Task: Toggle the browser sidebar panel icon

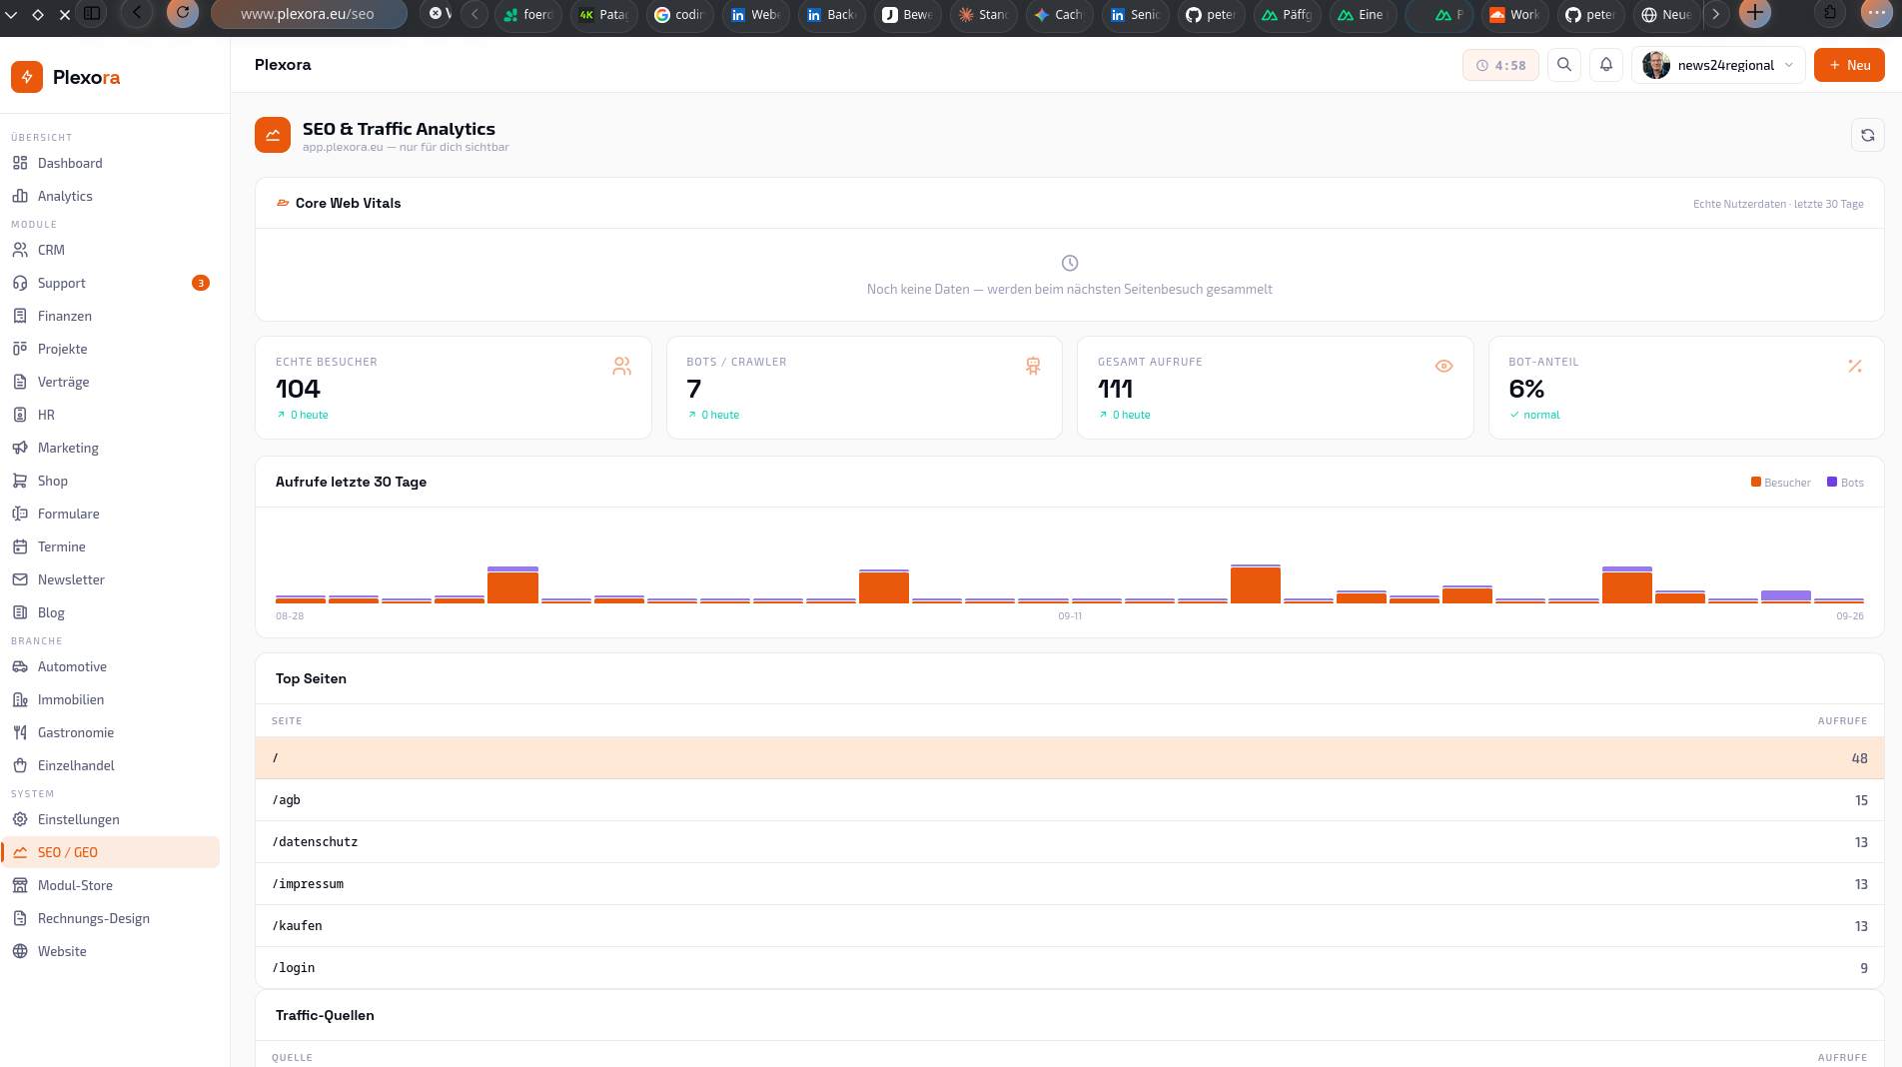Action: (x=92, y=13)
